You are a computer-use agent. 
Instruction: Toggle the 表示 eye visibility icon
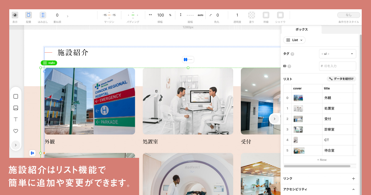coord(15,15)
